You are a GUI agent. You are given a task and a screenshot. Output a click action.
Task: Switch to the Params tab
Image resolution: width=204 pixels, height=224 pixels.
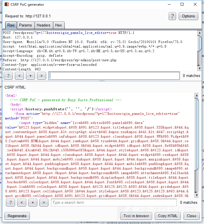pyautogui.click(x=25, y=25)
